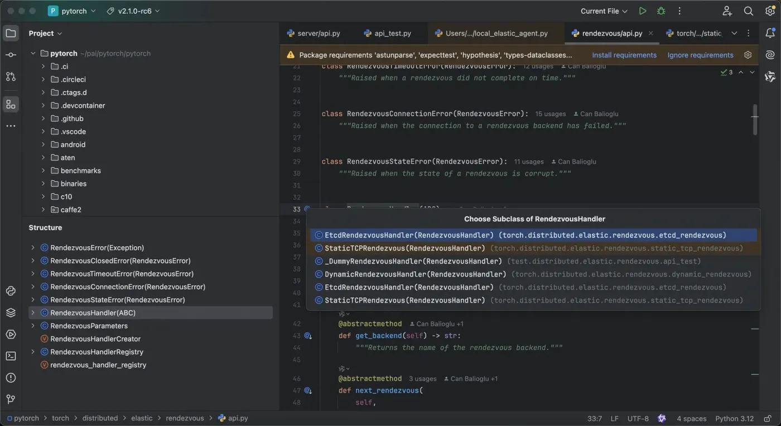Open the Project view mode dropdown
Image resolution: width=781 pixels, height=426 pixels.
tap(45, 33)
